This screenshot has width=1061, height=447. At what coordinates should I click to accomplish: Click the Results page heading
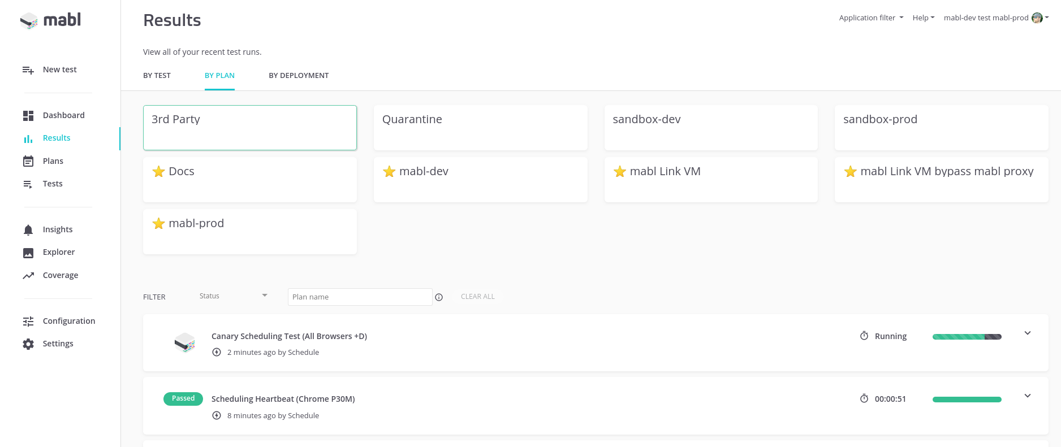172,20
